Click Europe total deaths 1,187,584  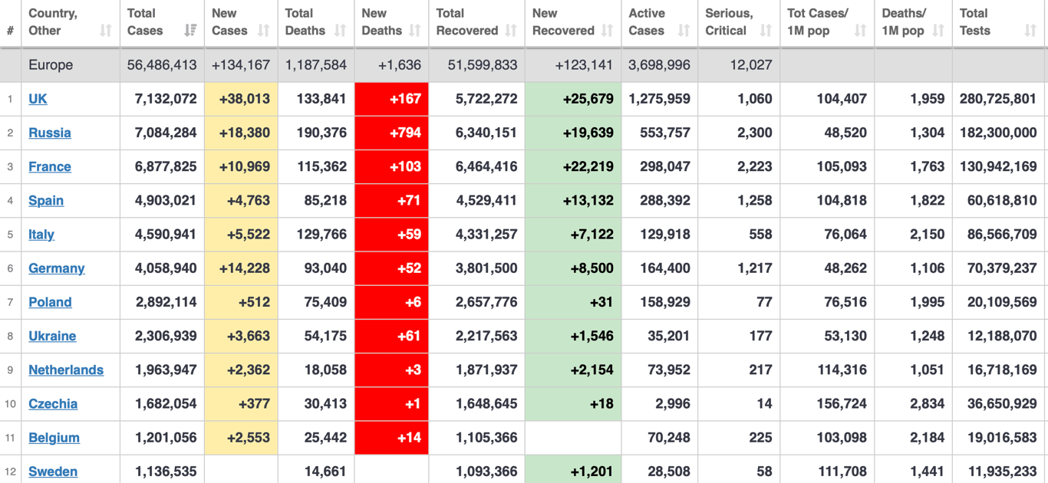(316, 65)
